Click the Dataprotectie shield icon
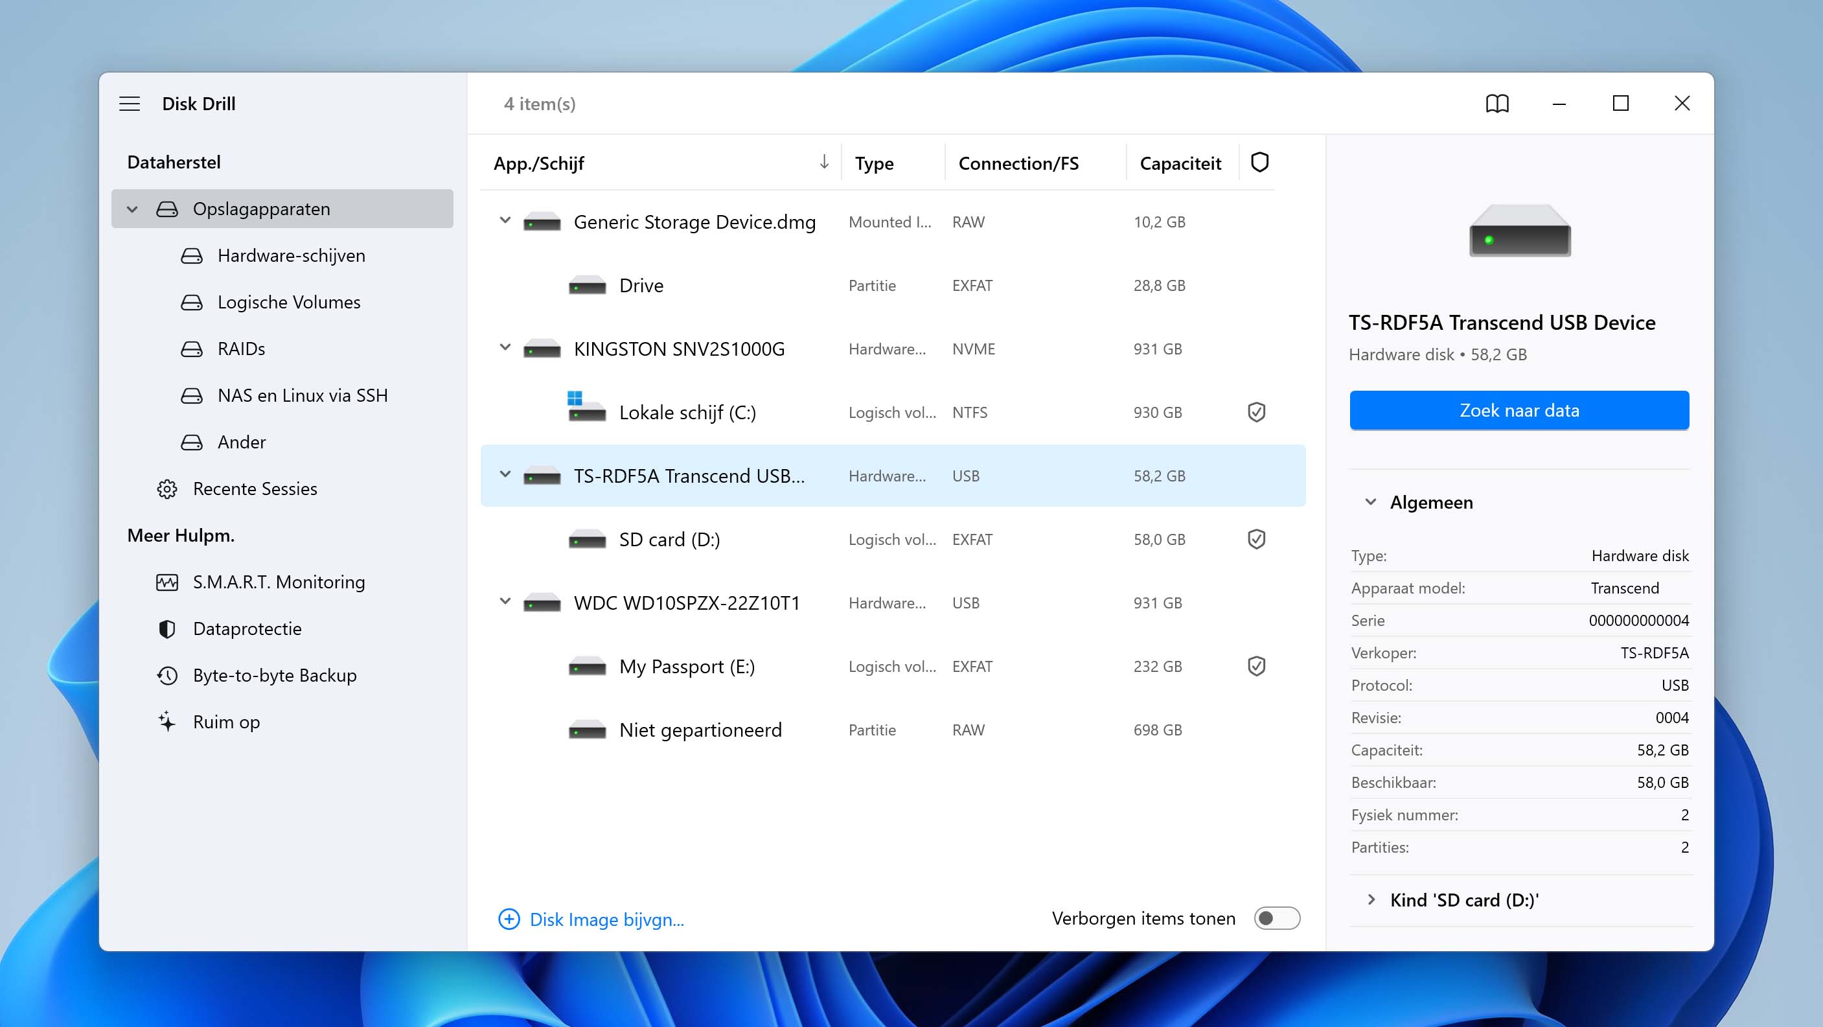The image size is (1823, 1027). click(x=167, y=629)
